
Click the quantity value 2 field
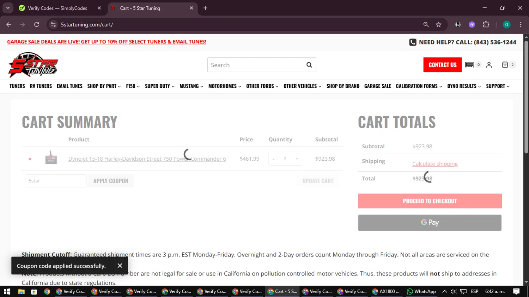click(285, 159)
